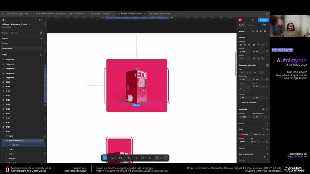Click the align horizontal centers icon
310x174 pixels.
(x=245, y=45)
